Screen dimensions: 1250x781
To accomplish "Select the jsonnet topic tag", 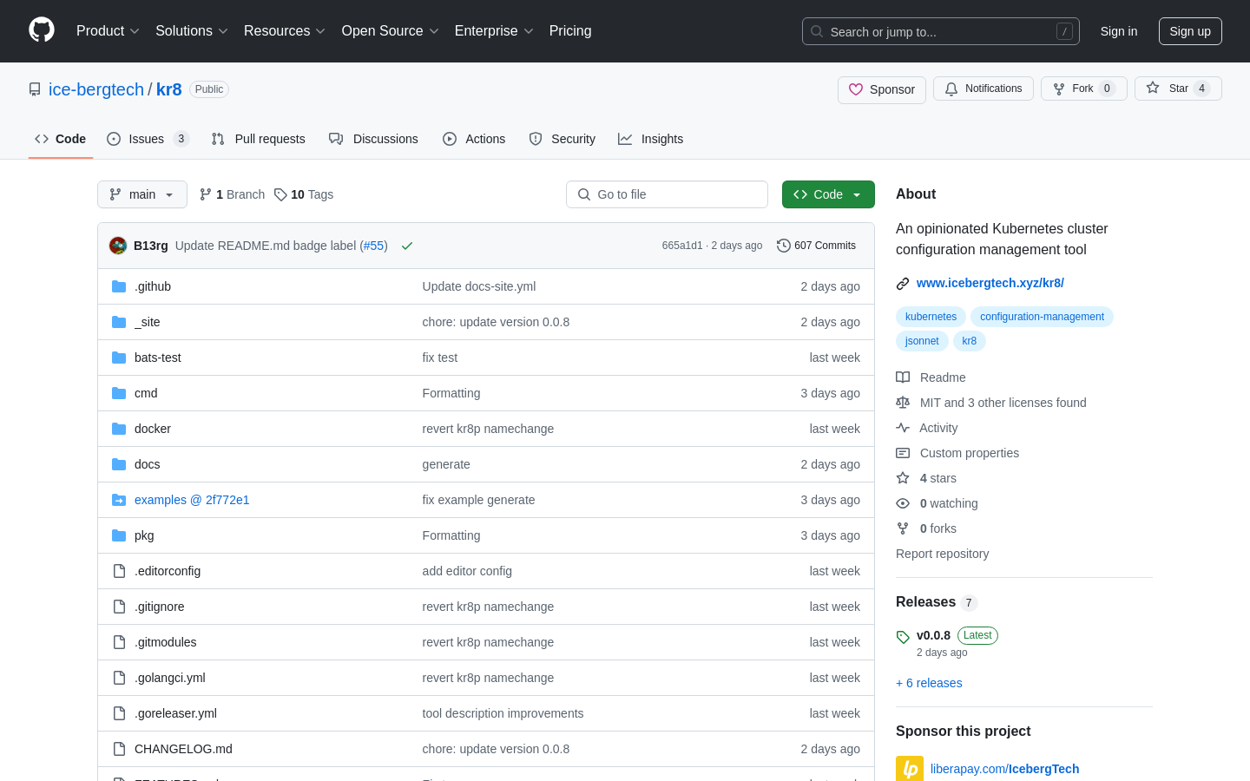I will [922, 341].
